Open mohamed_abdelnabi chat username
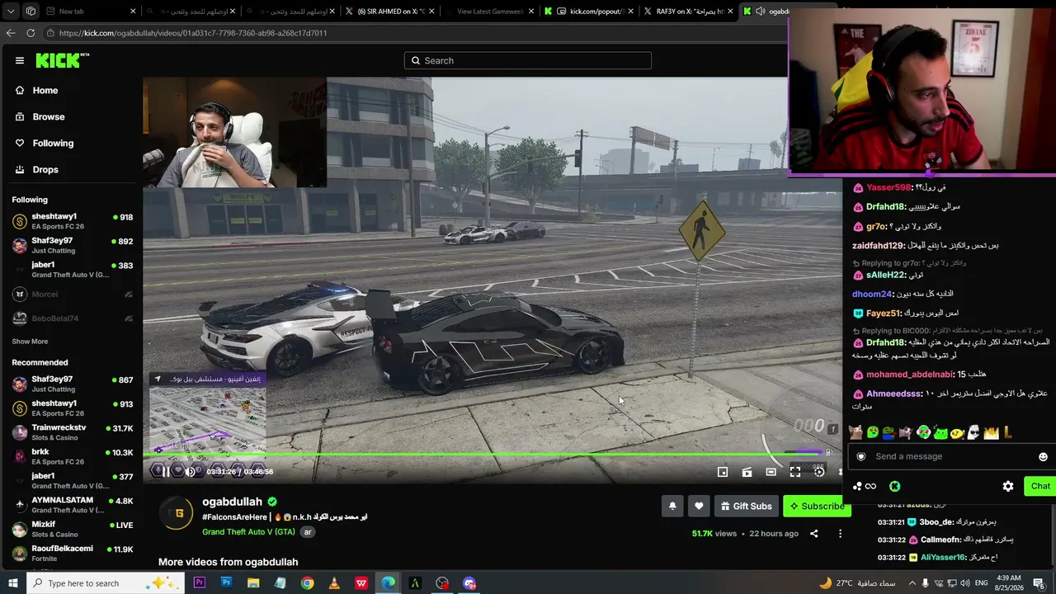This screenshot has width=1056, height=594. 909,375
